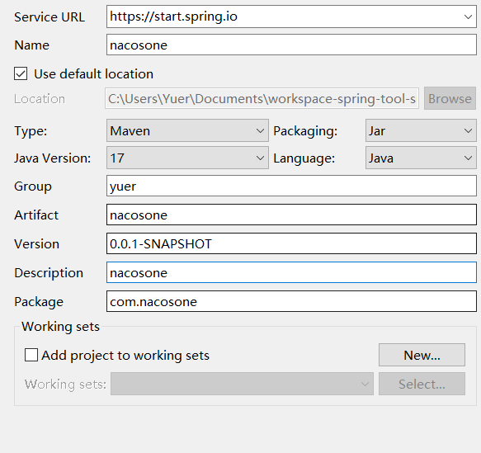Click the Artifact label
The image size is (481, 453).
(x=36, y=215)
